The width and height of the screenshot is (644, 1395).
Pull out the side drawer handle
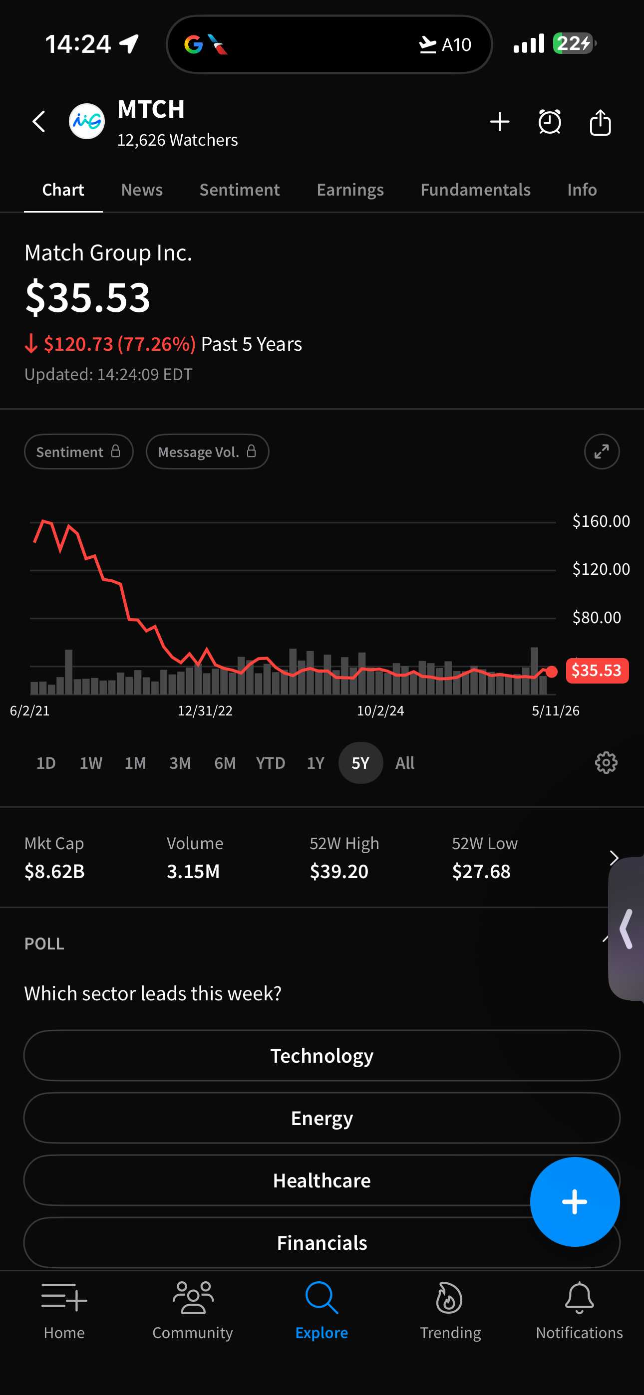(x=626, y=928)
